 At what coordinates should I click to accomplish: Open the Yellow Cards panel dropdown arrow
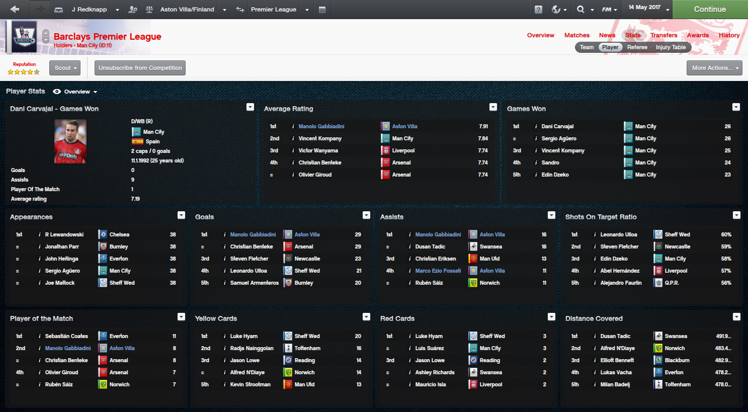366,317
